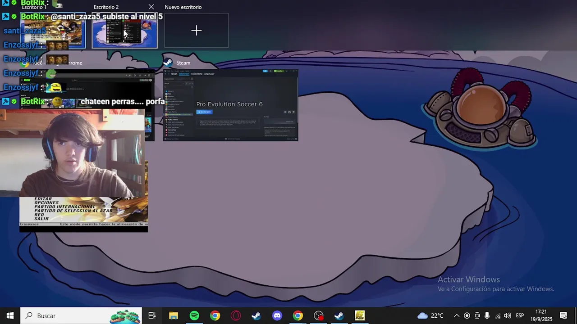Open the Kick Chrome window preview
The height and width of the screenshot is (324, 577).
tap(87, 105)
